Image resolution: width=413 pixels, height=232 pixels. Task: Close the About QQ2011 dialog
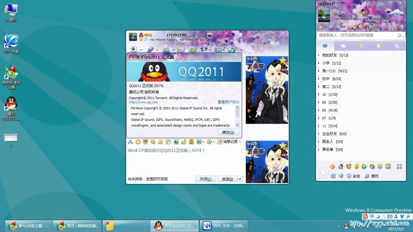(236, 56)
